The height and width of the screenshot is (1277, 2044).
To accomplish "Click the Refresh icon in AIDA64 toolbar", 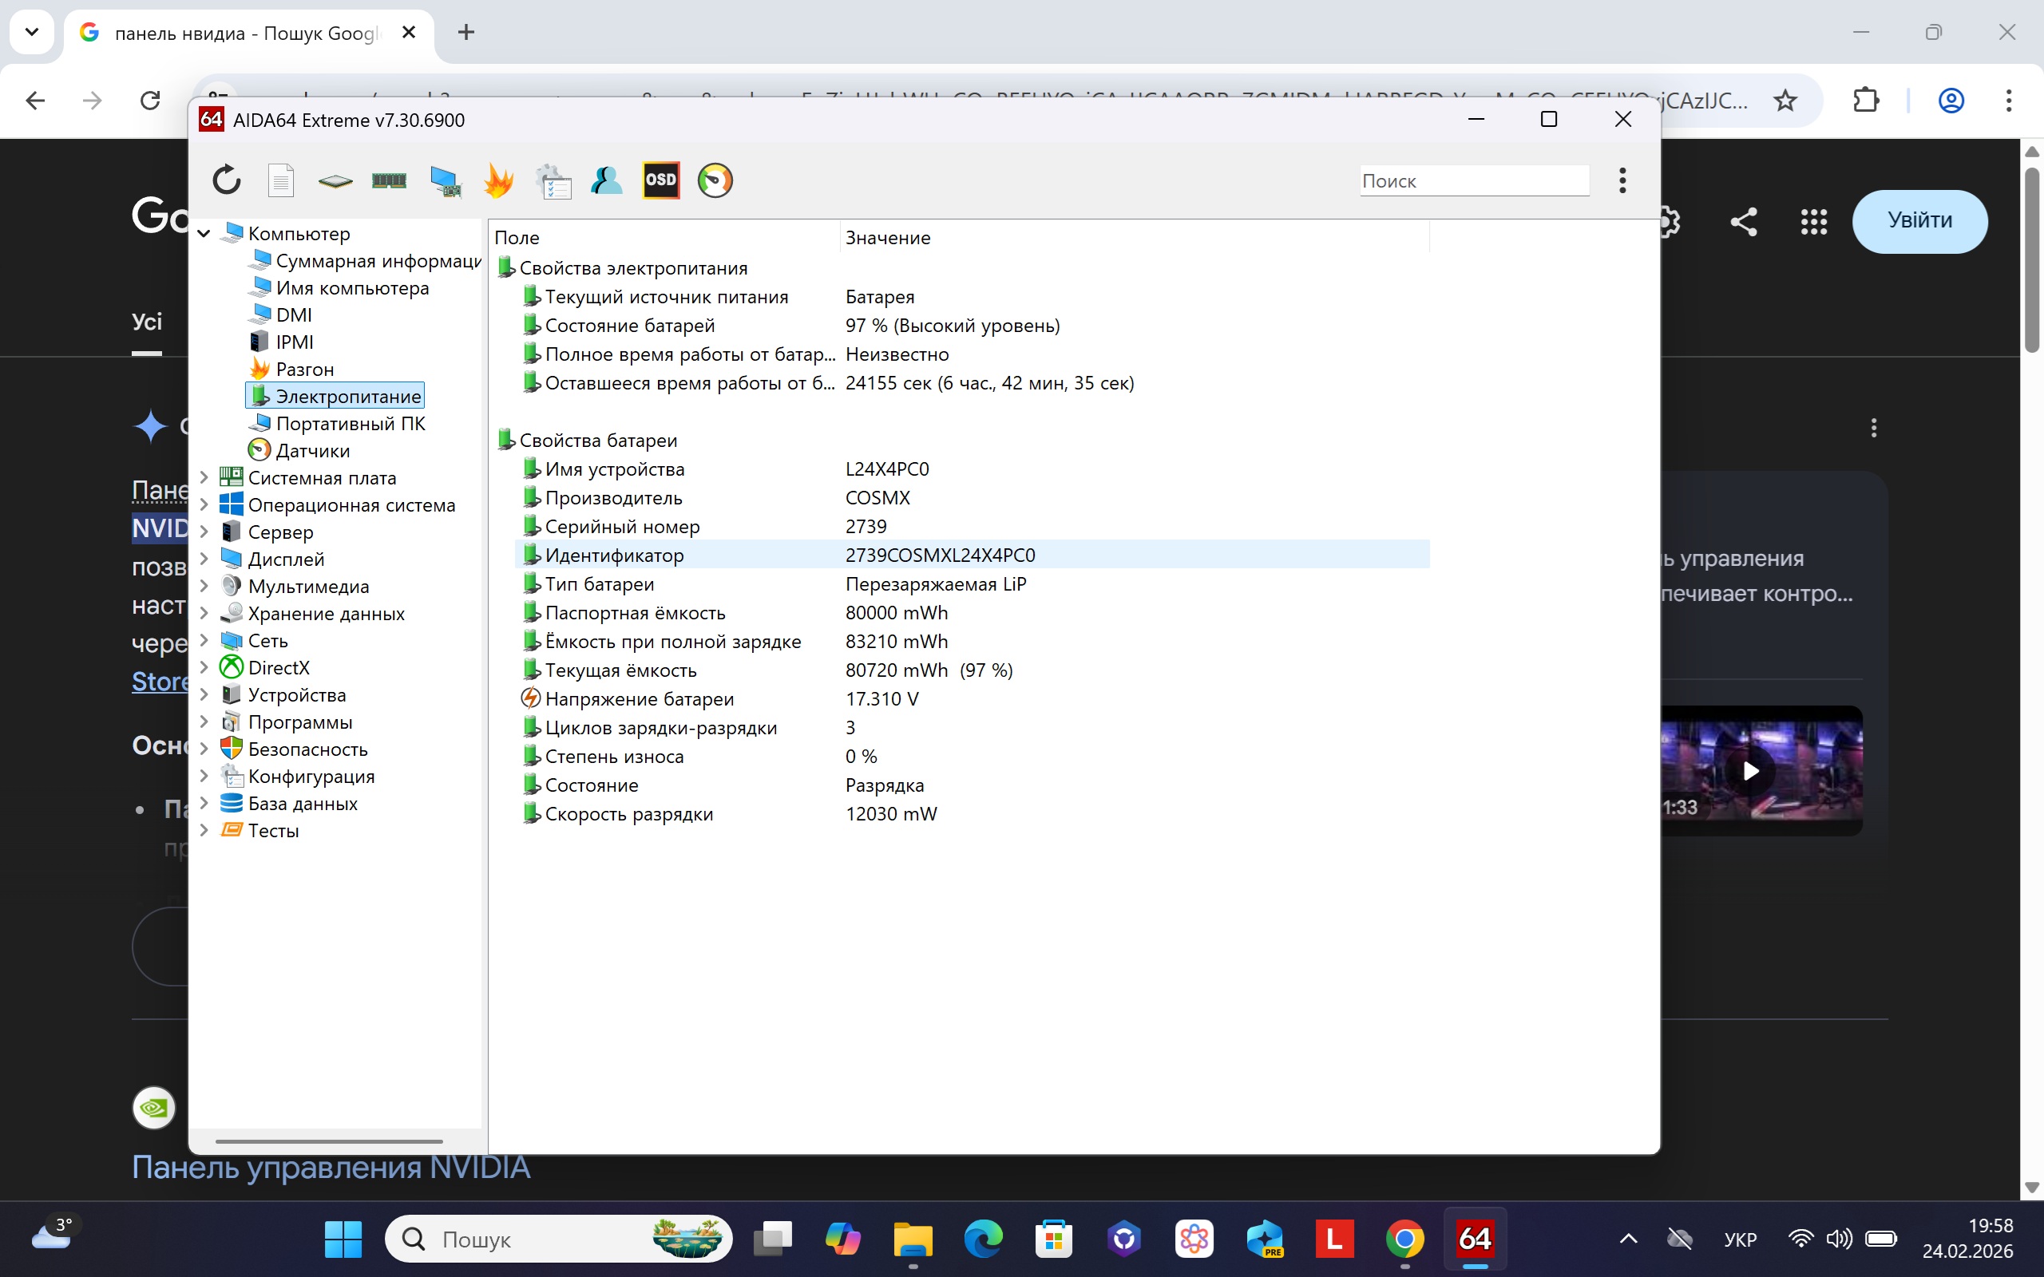I will pos(227,180).
